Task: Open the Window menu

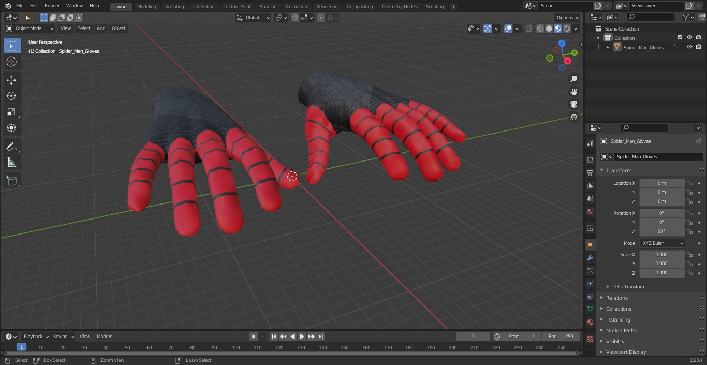Action: [x=75, y=6]
